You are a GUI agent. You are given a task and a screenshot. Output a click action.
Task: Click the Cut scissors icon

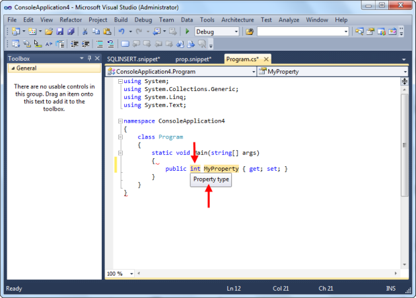pyautogui.click(x=85, y=32)
